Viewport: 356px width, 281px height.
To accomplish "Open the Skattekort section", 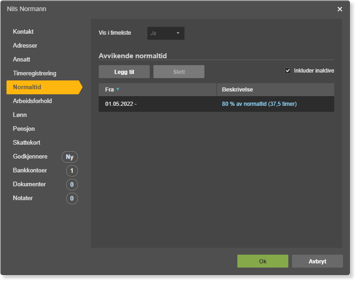I will [26, 142].
